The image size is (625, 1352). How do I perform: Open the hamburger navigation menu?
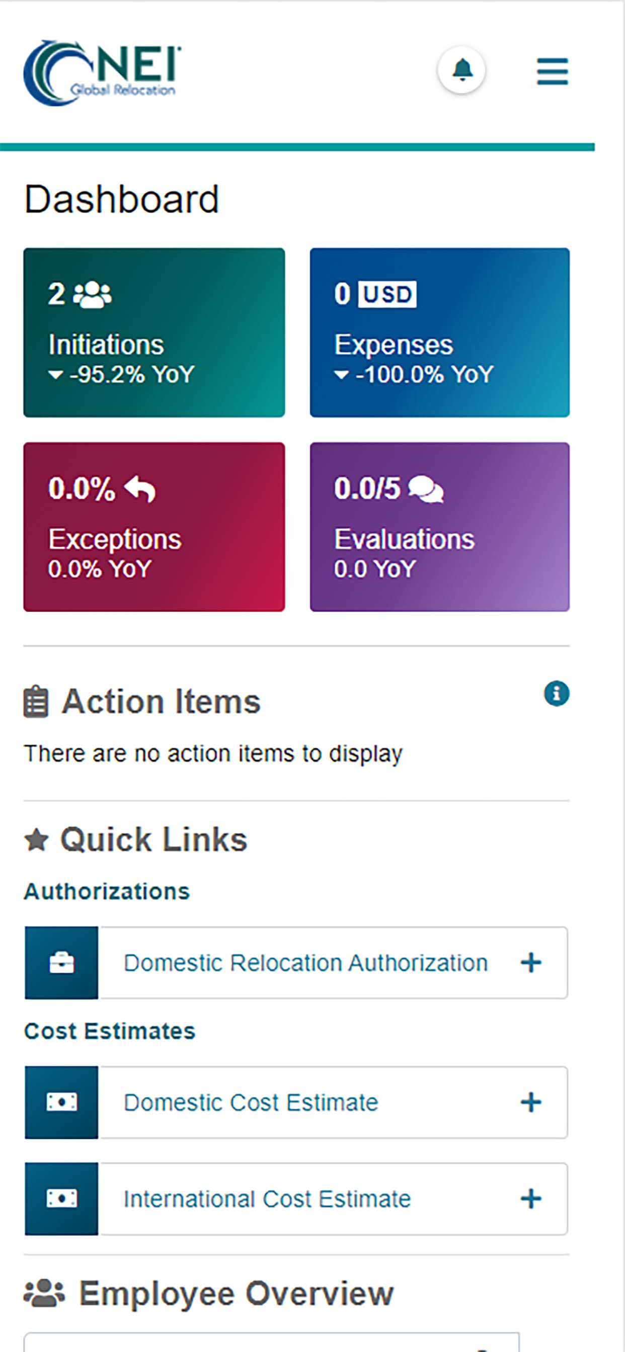pyautogui.click(x=552, y=71)
